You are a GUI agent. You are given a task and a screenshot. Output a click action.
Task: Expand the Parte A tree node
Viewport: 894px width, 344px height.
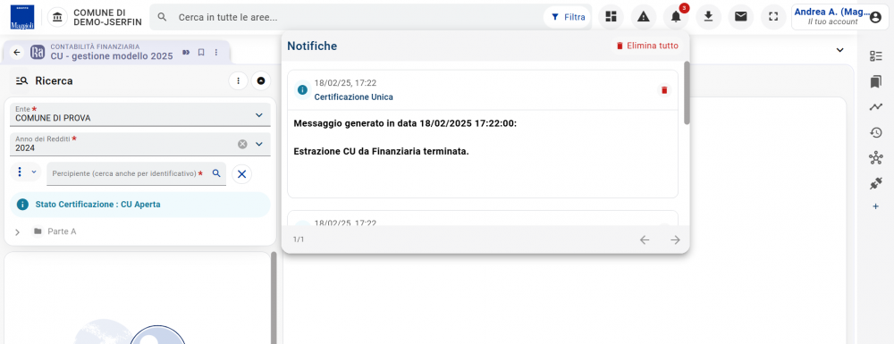tap(17, 231)
